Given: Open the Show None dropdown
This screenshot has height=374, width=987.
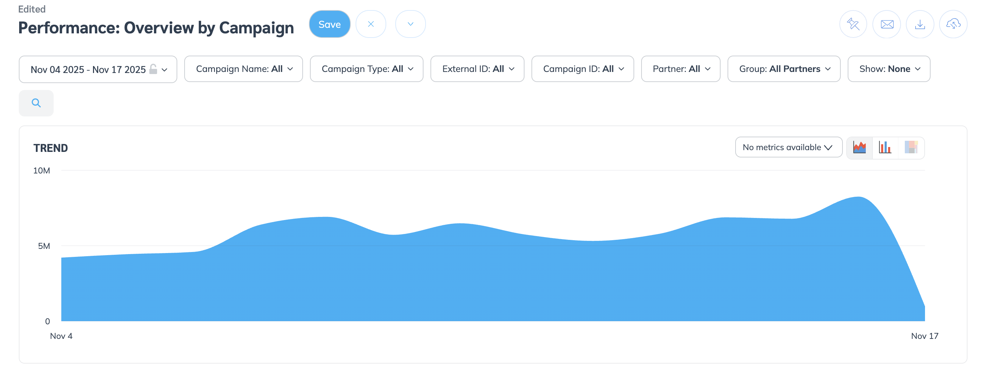Looking at the screenshot, I should [889, 69].
